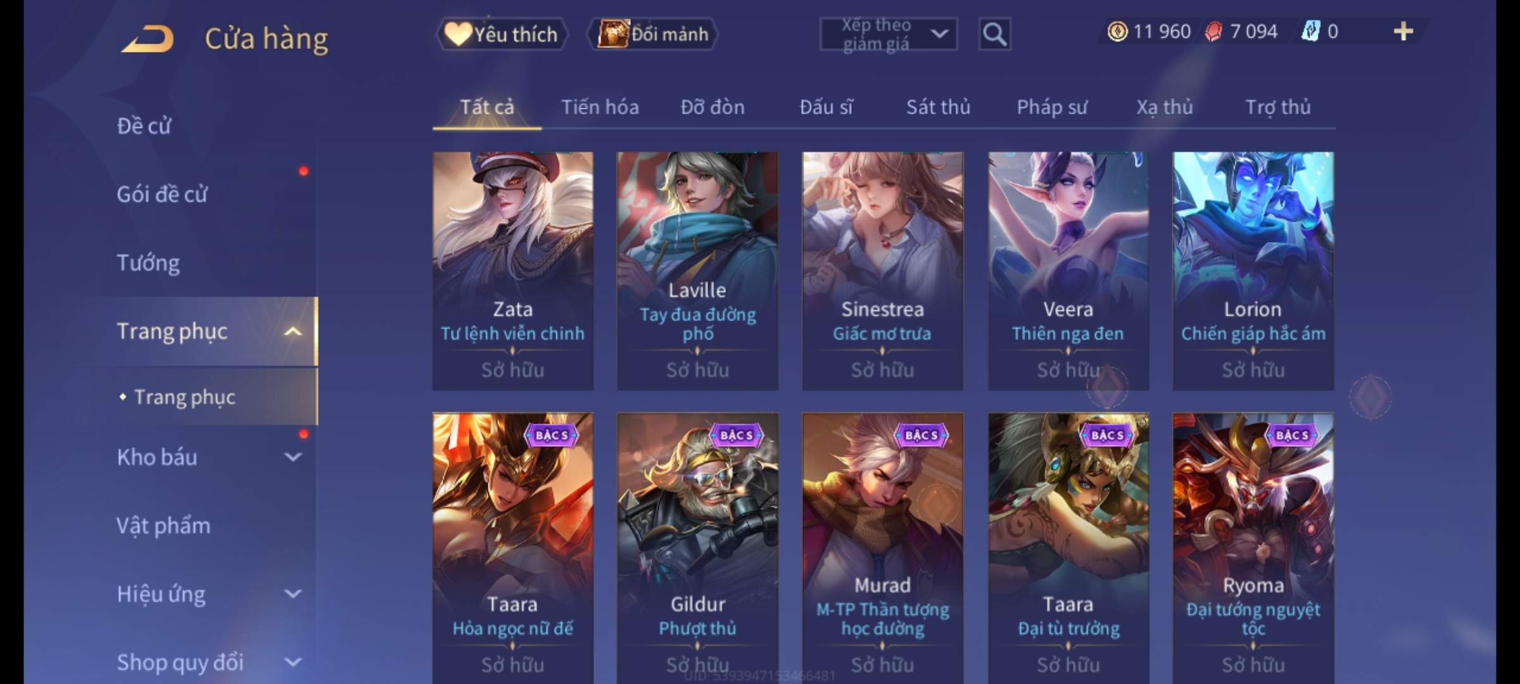
Task: Expand the Shop quy đổi menu
Action: pyautogui.click(x=293, y=662)
